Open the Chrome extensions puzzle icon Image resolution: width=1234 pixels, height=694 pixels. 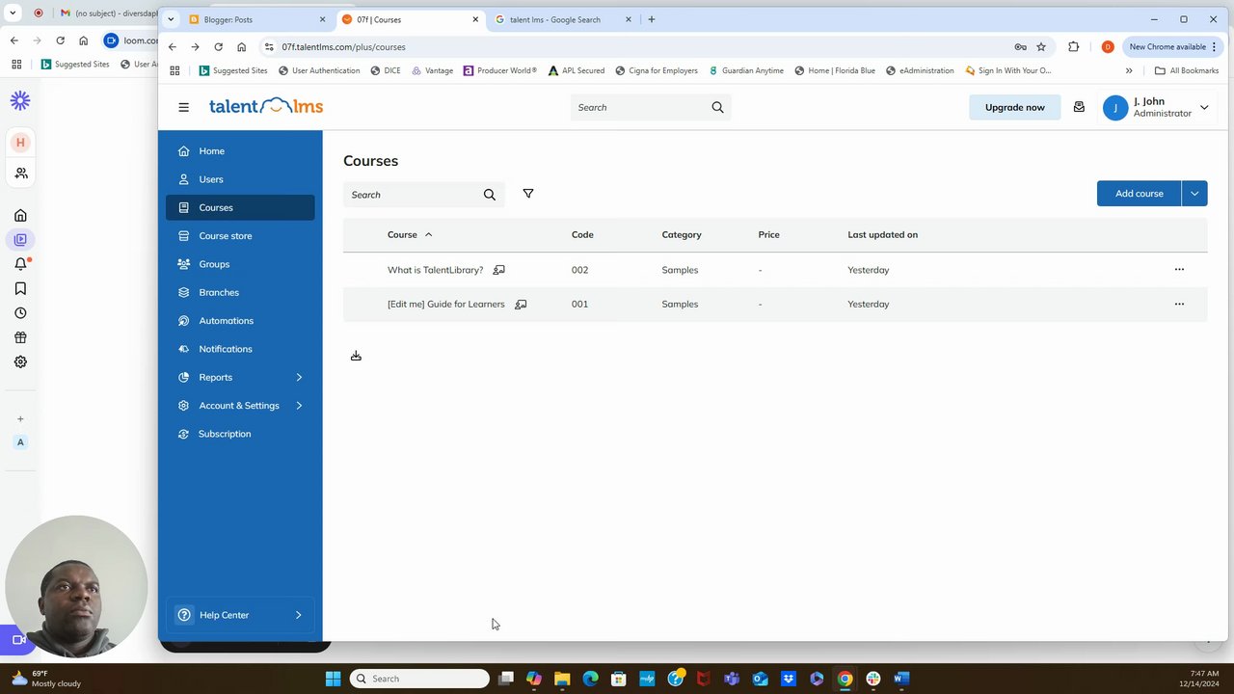pyautogui.click(x=1073, y=46)
